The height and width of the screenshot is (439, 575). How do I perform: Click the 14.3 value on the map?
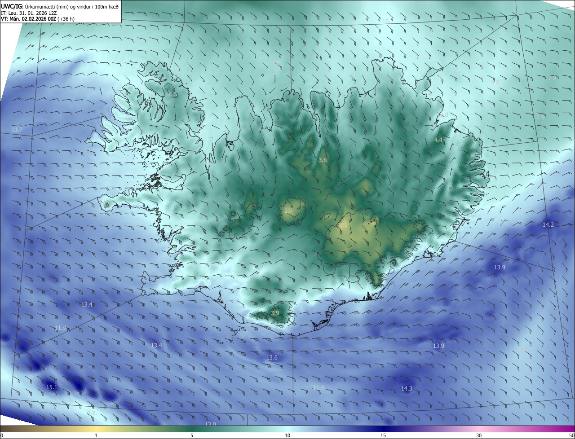click(x=407, y=389)
